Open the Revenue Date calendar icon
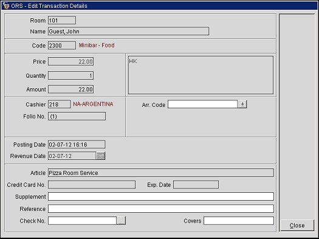Screen dimensions: 319x239 point(101,156)
